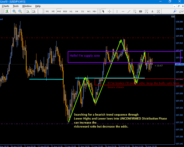Restore the inner chart window

[x=179, y=6]
